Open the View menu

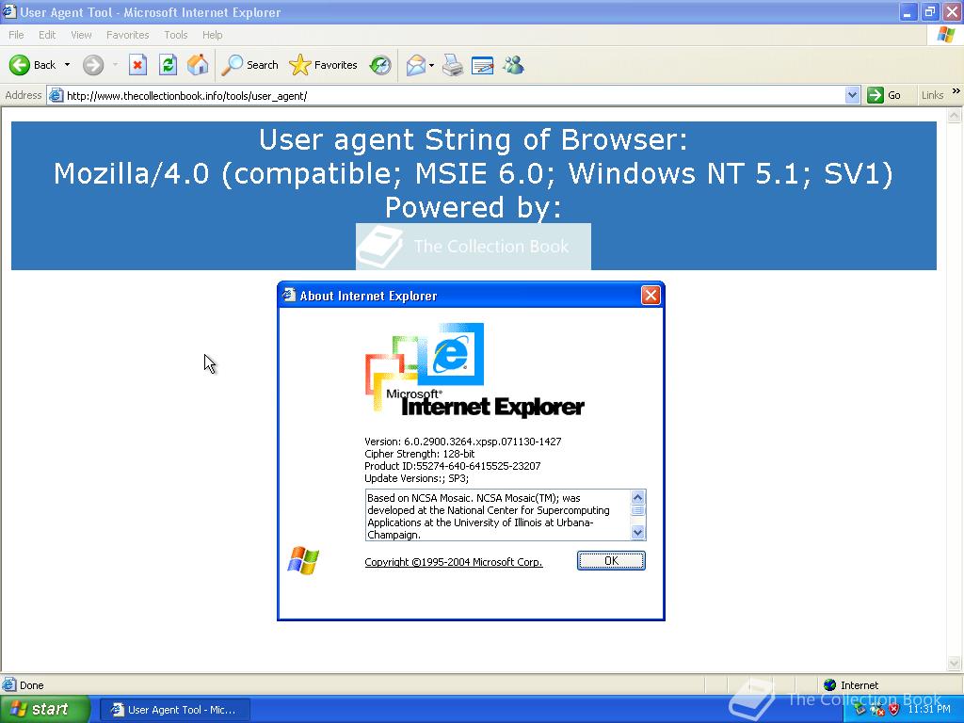click(81, 35)
